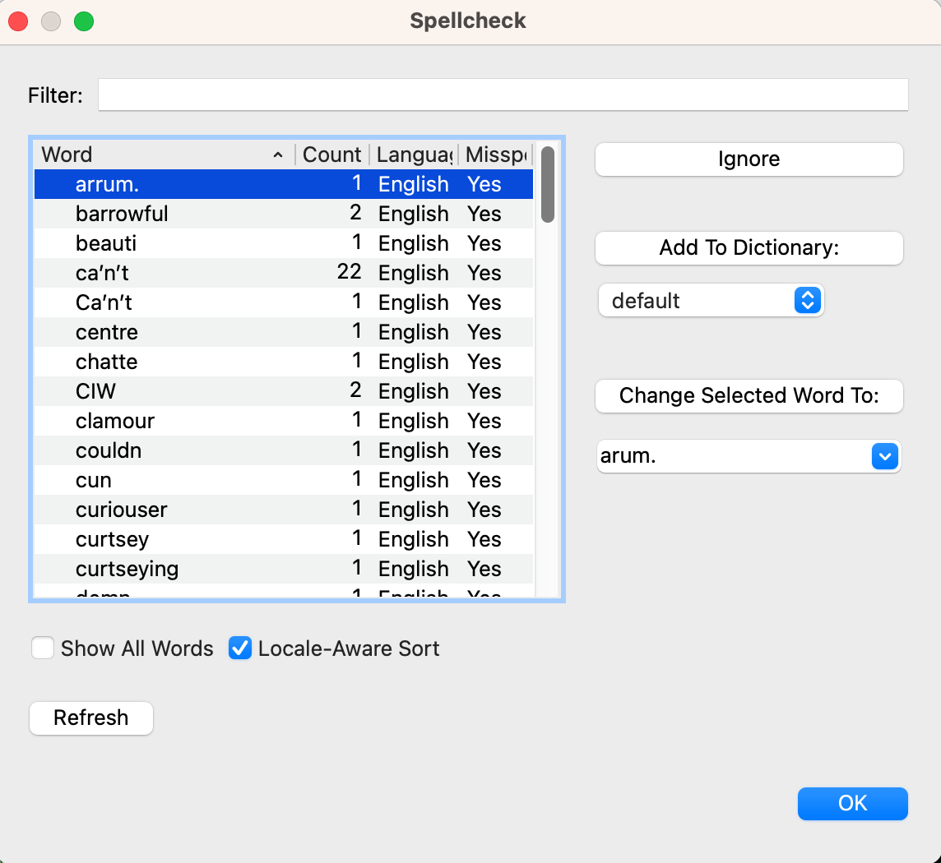
Task: Sort by the Count column header
Action: [x=331, y=155]
